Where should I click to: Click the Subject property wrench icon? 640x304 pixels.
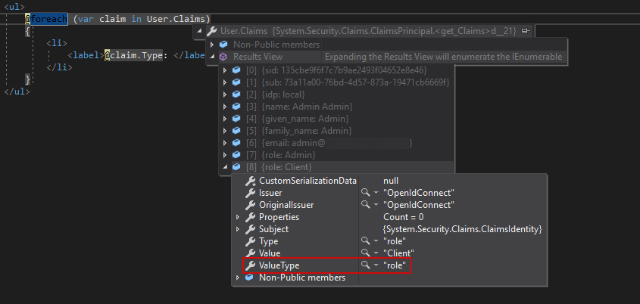(x=250, y=229)
